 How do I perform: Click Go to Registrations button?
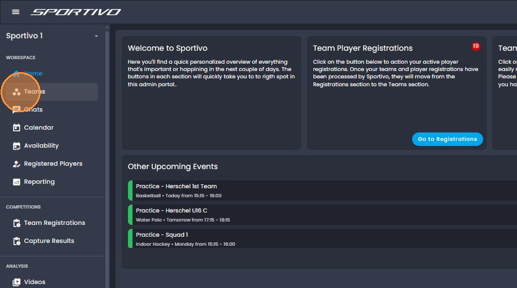[448, 139]
